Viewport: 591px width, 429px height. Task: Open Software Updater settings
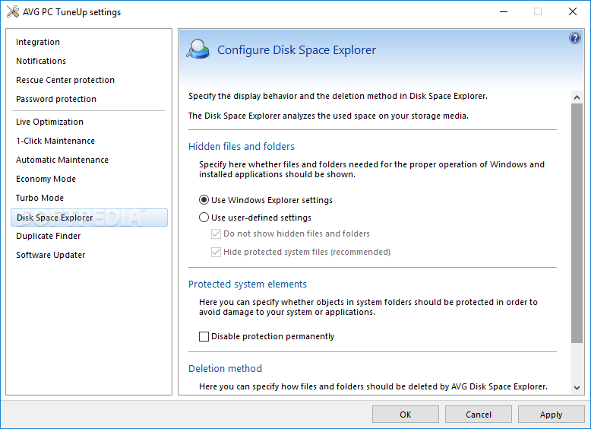(50, 255)
